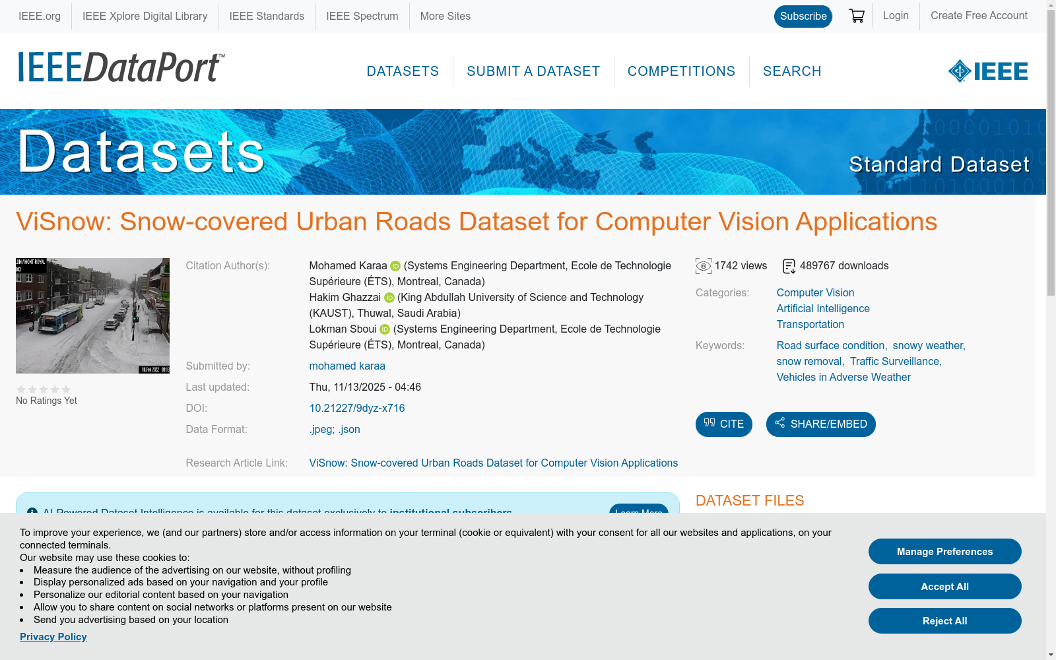Viewport: 1056px width, 660px height.
Task: Click the IEEE DataPort logo
Action: (121, 67)
